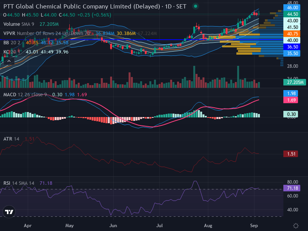This screenshot has width=308, height=231.
Task: Click the Volume SMA 9 legend
Action: (18, 24)
